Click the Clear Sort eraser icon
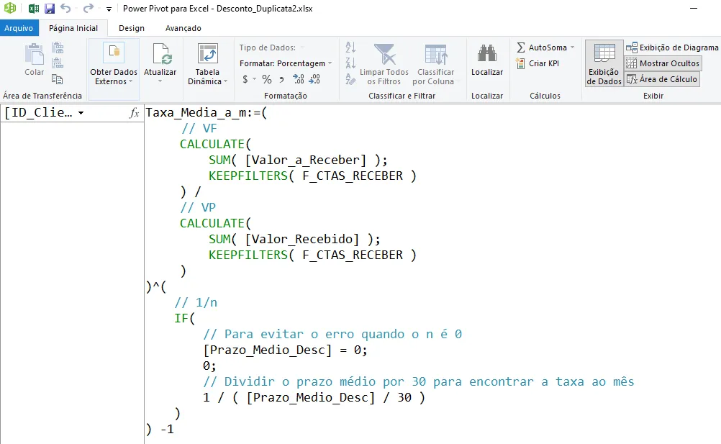 coord(350,79)
